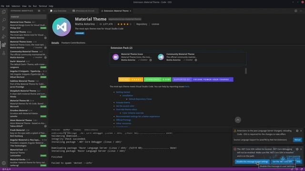
Task: Click the extension search box containing 'material'
Action: (28, 17)
